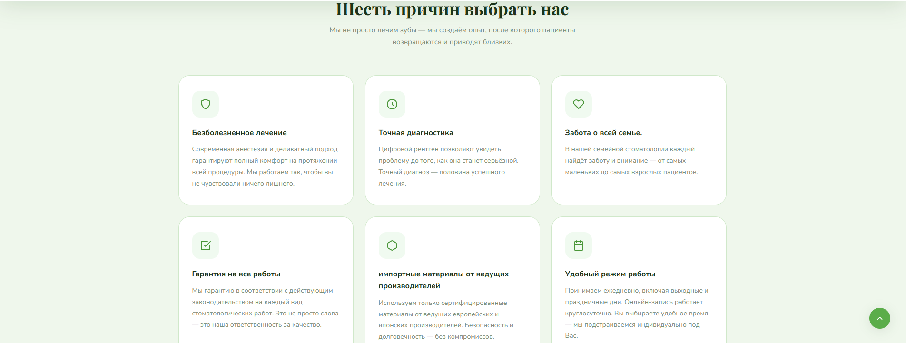
Task: Select the heading Шесть причин выбрать нас
Action: (453, 9)
